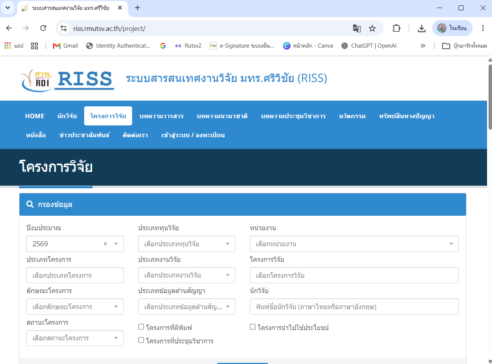The height and width of the screenshot is (364, 492).
Task: Go to HOME menu item
Action: 35,116
